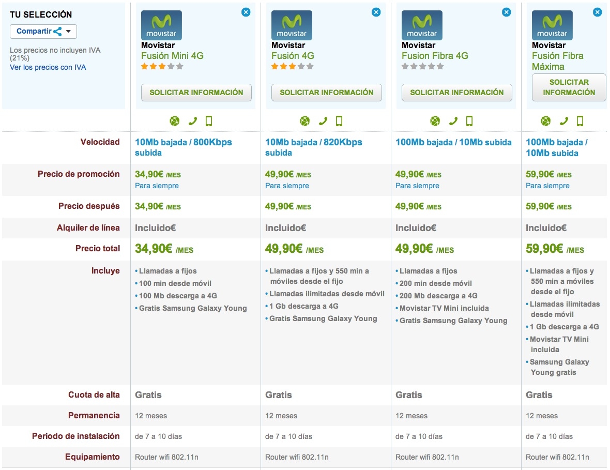The width and height of the screenshot is (610, 470).
Task: Click the mobile icon under Fusión Mini 4G
Action: click(209, 122)
